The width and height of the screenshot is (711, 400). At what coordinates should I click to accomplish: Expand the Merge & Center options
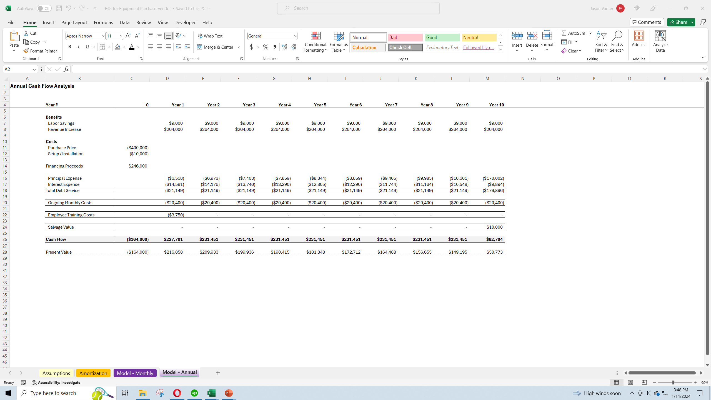tap(239, 47)
